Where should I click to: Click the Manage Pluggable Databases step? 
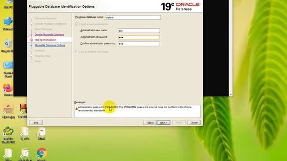[51, 24]
